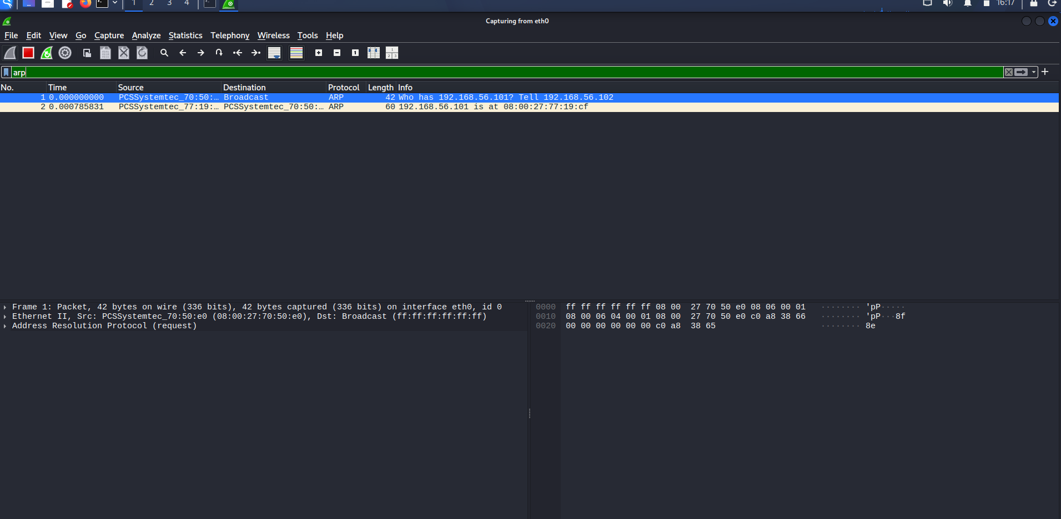Stop the capture with the red square
Viewport: 1061px width, 519px height.
28,53
